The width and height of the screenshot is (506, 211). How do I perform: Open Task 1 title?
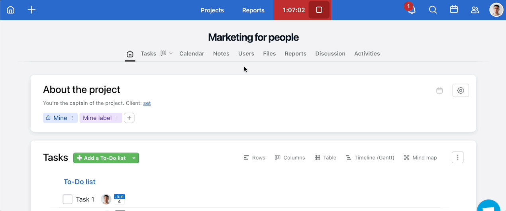click(x=85, y=199)
